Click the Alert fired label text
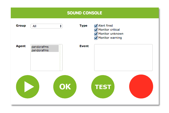169x113 pixels. click(x=105, y=26)
